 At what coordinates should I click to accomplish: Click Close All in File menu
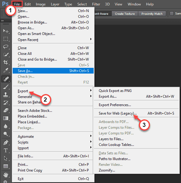click(x=53, y=54)
